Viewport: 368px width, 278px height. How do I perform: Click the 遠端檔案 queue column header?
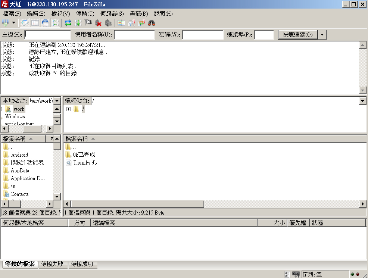(x=174, y=223)
